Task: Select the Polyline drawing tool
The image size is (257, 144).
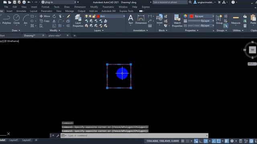Action: pyautogui.click(x=6, y=20)
